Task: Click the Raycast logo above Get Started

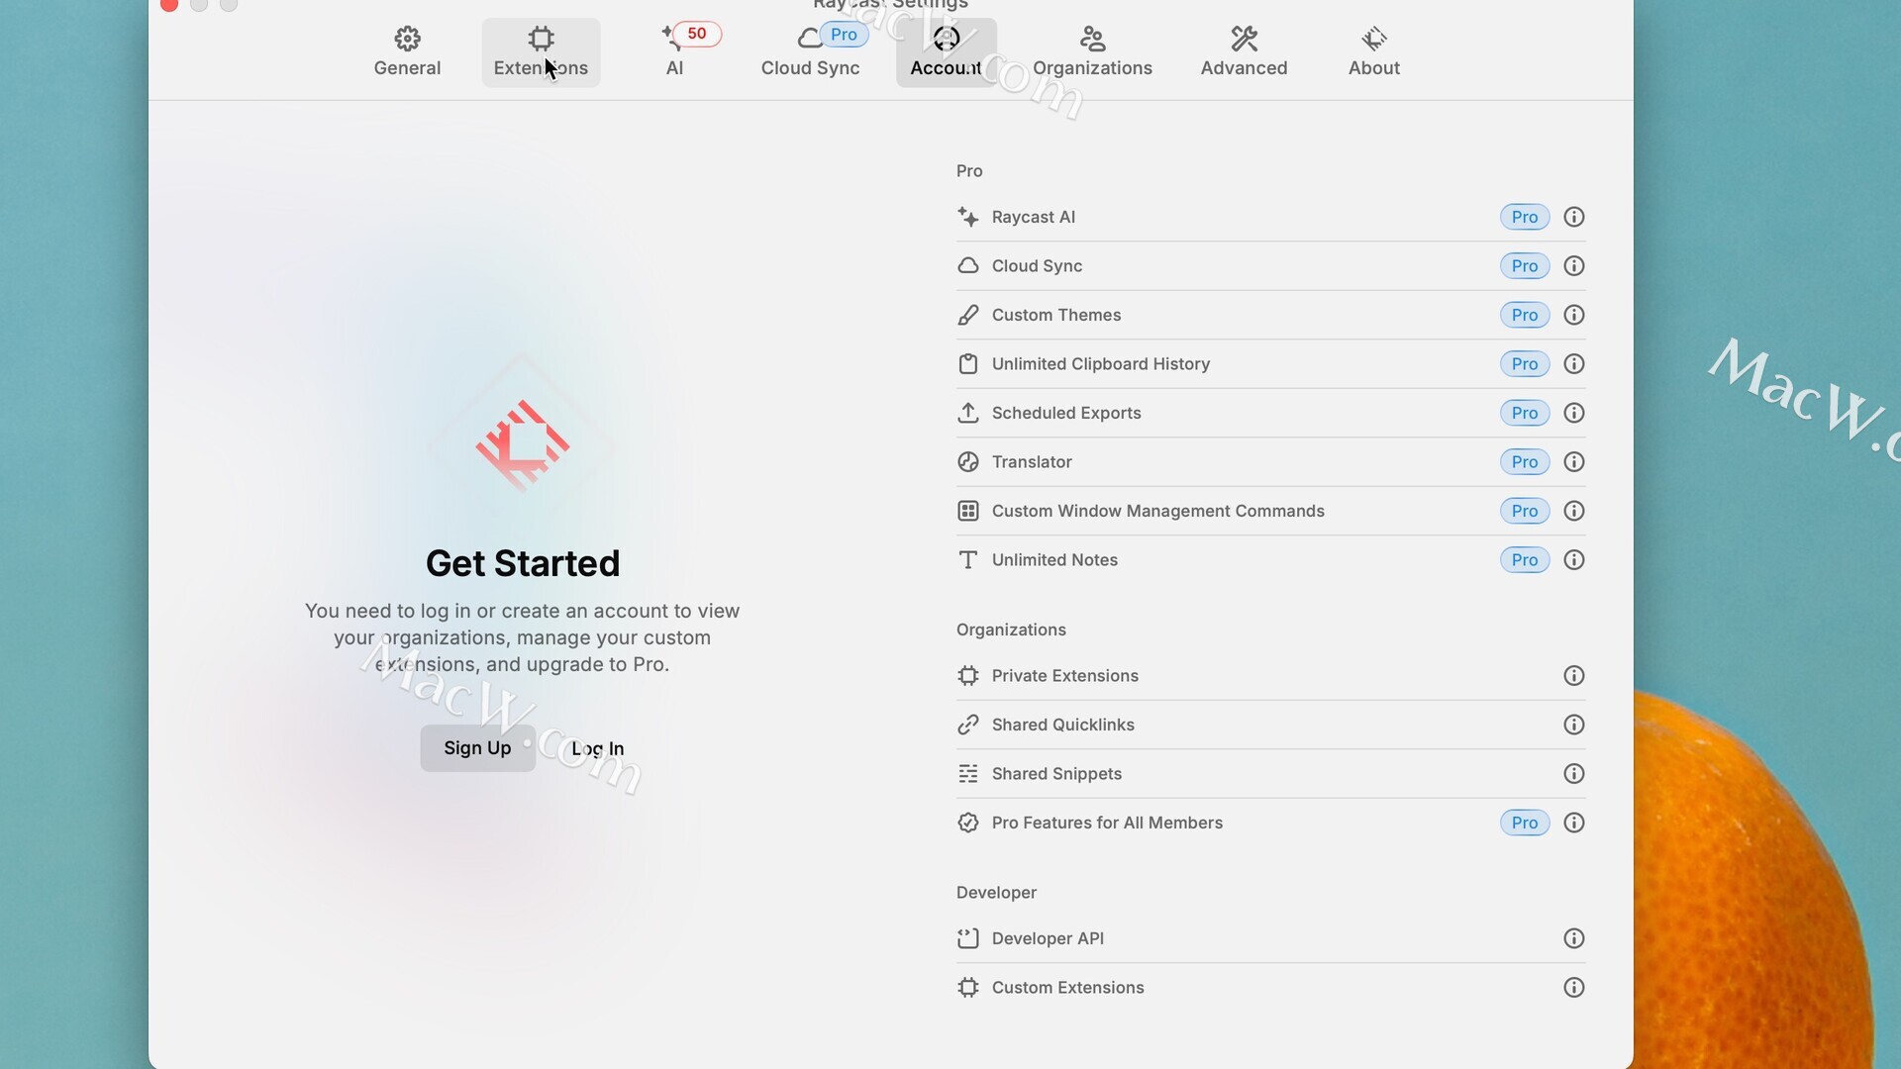Action: point(522,445)
